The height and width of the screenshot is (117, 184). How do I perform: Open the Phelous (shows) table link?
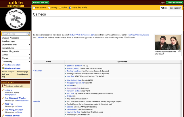[x=73, y=68]
